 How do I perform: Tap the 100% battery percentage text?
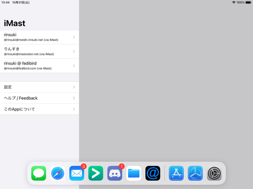coord(240,3)
